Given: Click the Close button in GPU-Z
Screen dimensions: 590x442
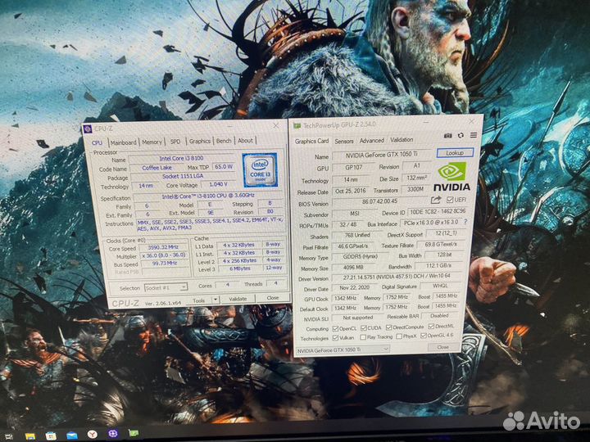Looking at the screenshot, I should pos(442,347).
